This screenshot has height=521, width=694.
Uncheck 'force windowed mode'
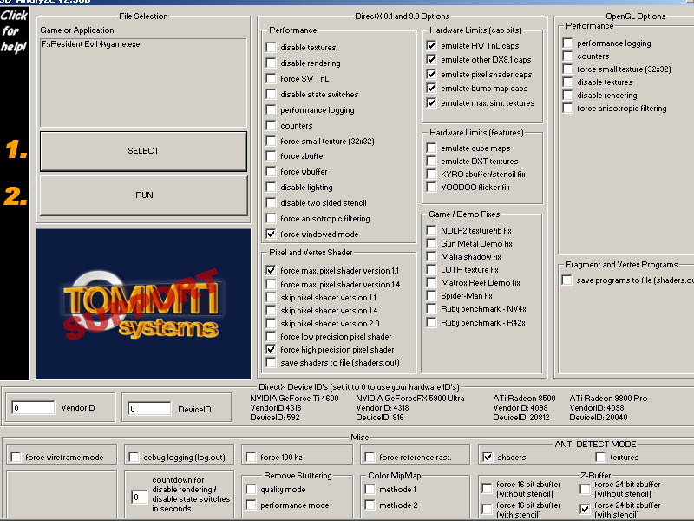pos(272,234)
